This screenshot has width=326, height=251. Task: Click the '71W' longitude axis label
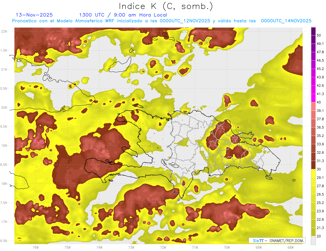click(x=195, y=247)
